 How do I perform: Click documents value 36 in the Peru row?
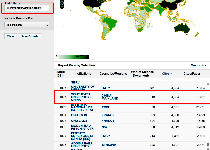coord(153,107)
